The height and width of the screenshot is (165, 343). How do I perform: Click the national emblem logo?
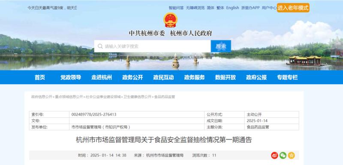pyautogui.click(x=170, y=20)
